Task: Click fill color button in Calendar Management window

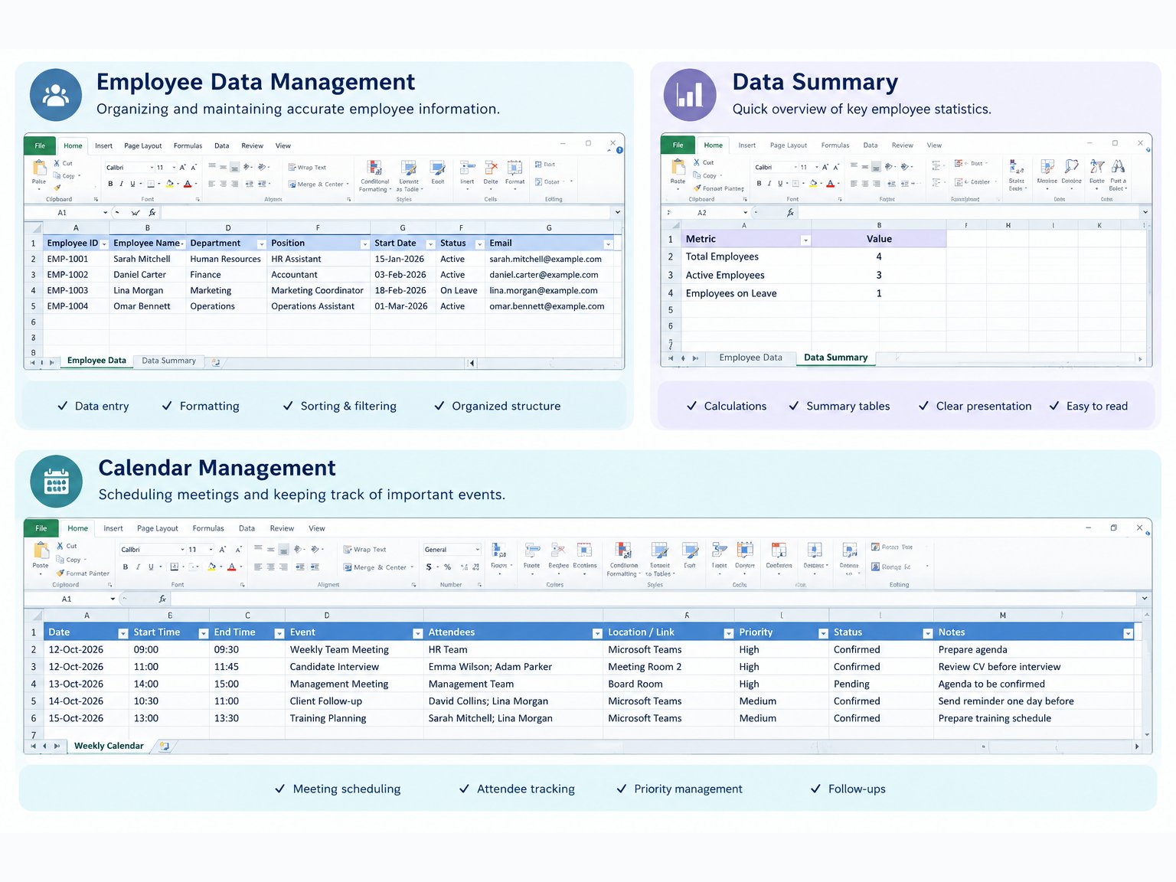Action: pyautogui.click(x=211, y=567)
